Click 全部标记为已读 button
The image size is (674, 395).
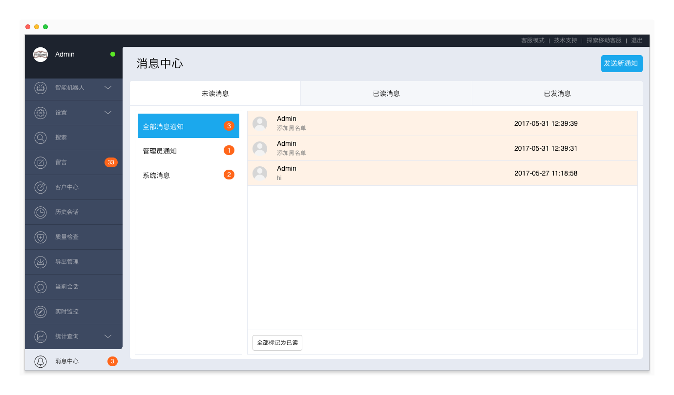(x=277, y=342)
